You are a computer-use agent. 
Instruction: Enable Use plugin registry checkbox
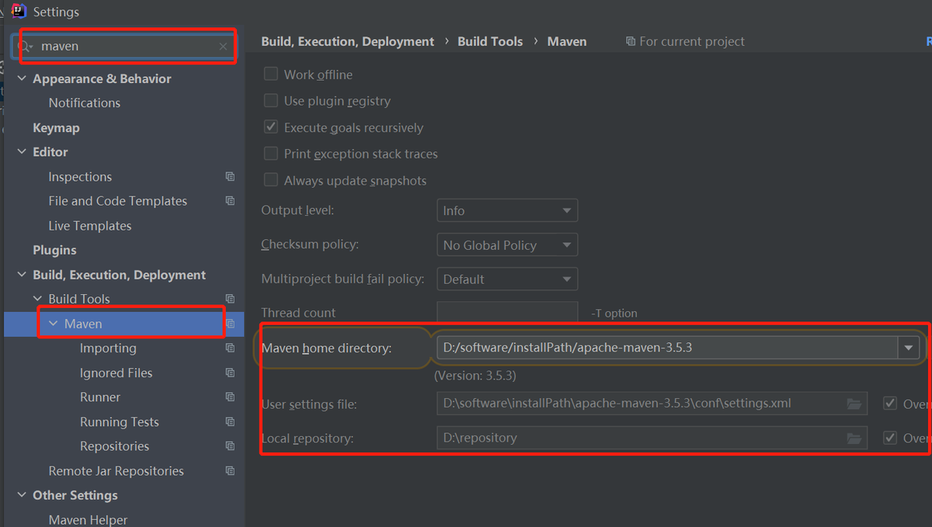[x=271, y=101]
